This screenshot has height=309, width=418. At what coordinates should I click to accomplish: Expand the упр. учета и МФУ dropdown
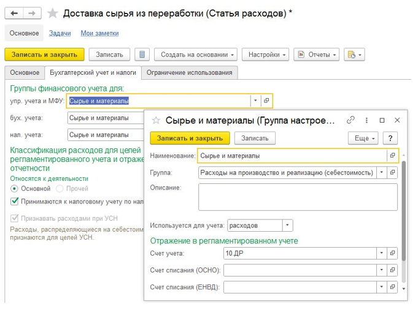(256, 101)
